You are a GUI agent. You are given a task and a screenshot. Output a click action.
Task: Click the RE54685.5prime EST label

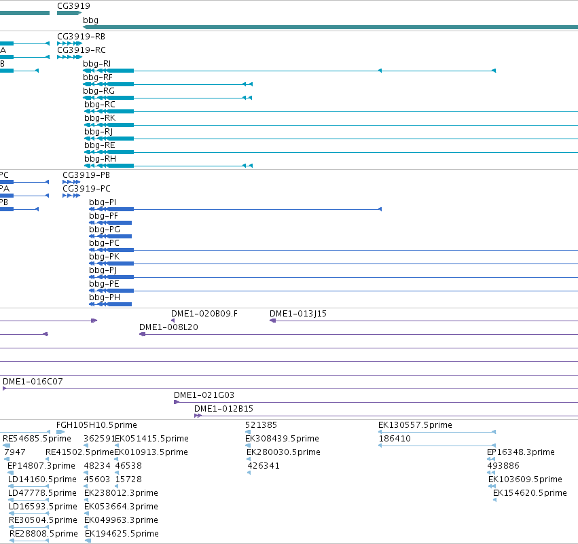click(x=37, y=439)
